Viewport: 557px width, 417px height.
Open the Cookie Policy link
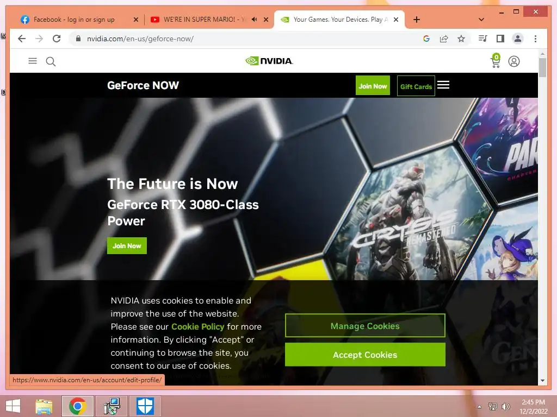click(x=198, y=326)
